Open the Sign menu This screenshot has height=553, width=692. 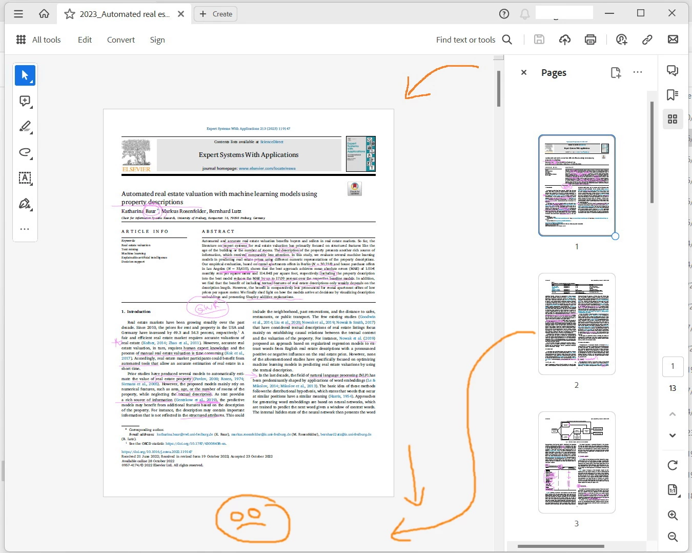pyautogui.click(x=157, y=39)
